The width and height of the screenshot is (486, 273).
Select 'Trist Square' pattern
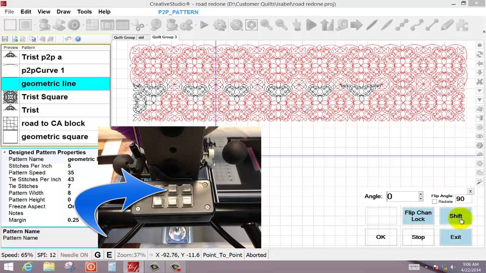coord(56,97)
